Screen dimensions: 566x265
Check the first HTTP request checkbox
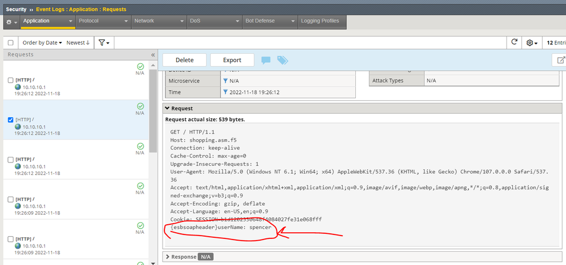pyautogui.click(x=11, y=80)
